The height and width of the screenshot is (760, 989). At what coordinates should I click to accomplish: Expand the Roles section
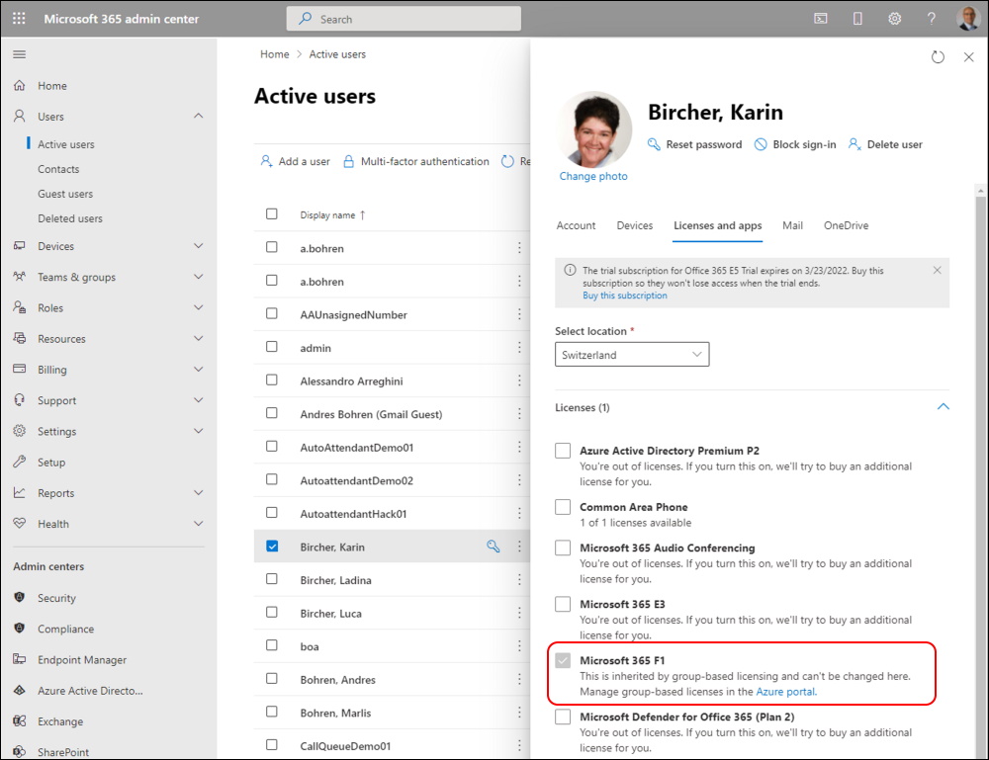click(x=198, y=307)
